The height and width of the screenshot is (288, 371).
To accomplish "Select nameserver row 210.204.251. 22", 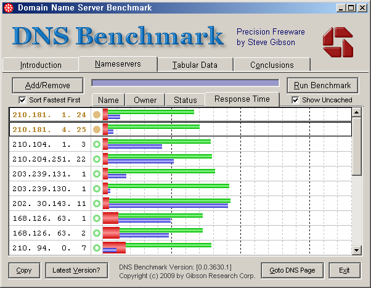I will point(181,159).
